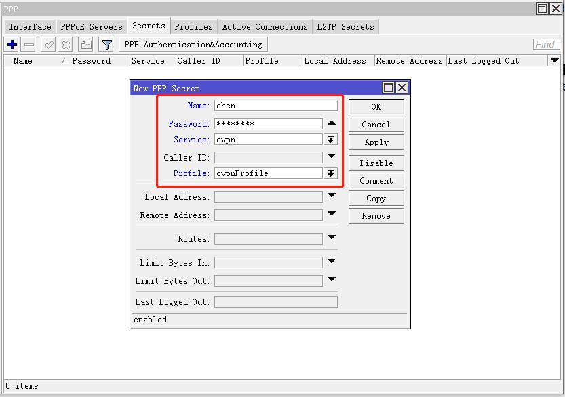Expand the Local Address field
Viewport: 565px width, 397px height.
tap(331, 196)
